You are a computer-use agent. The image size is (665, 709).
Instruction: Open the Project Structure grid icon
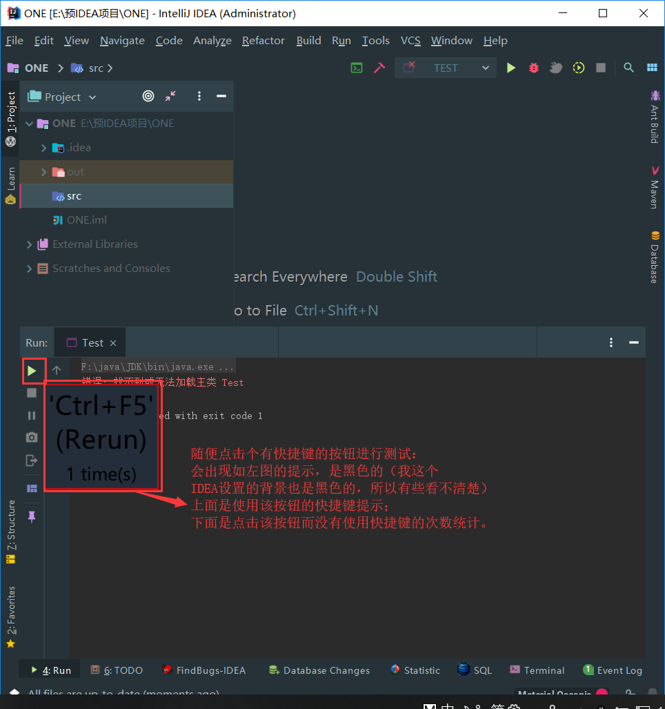pyautogui.click(x=652, y=68)
